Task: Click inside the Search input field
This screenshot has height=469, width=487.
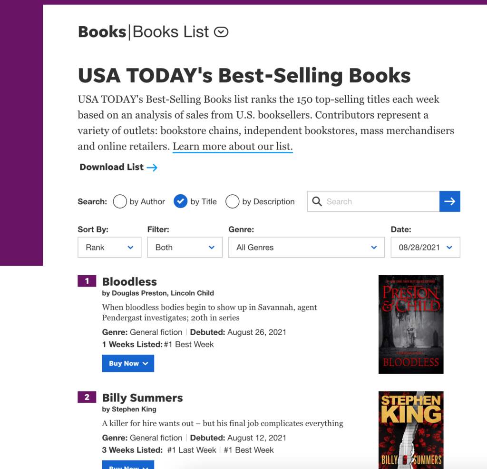Action: (376, 201)
